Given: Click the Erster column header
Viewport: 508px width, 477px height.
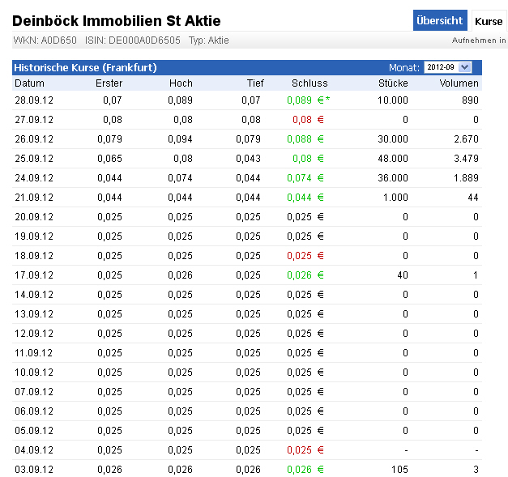Looking at the screenshot, I should [x=109, y=83].
